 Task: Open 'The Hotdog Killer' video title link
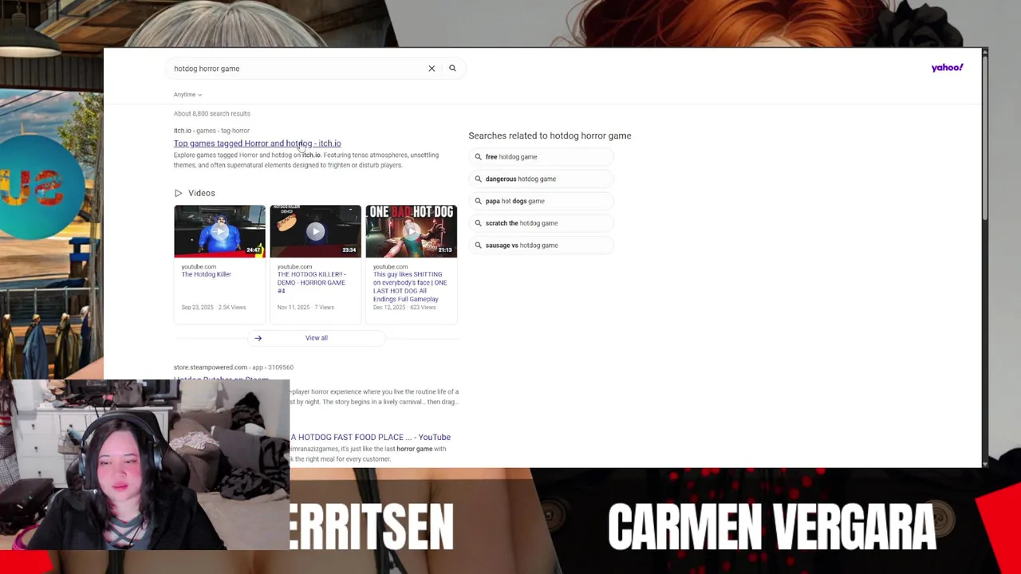coord(206,274)
